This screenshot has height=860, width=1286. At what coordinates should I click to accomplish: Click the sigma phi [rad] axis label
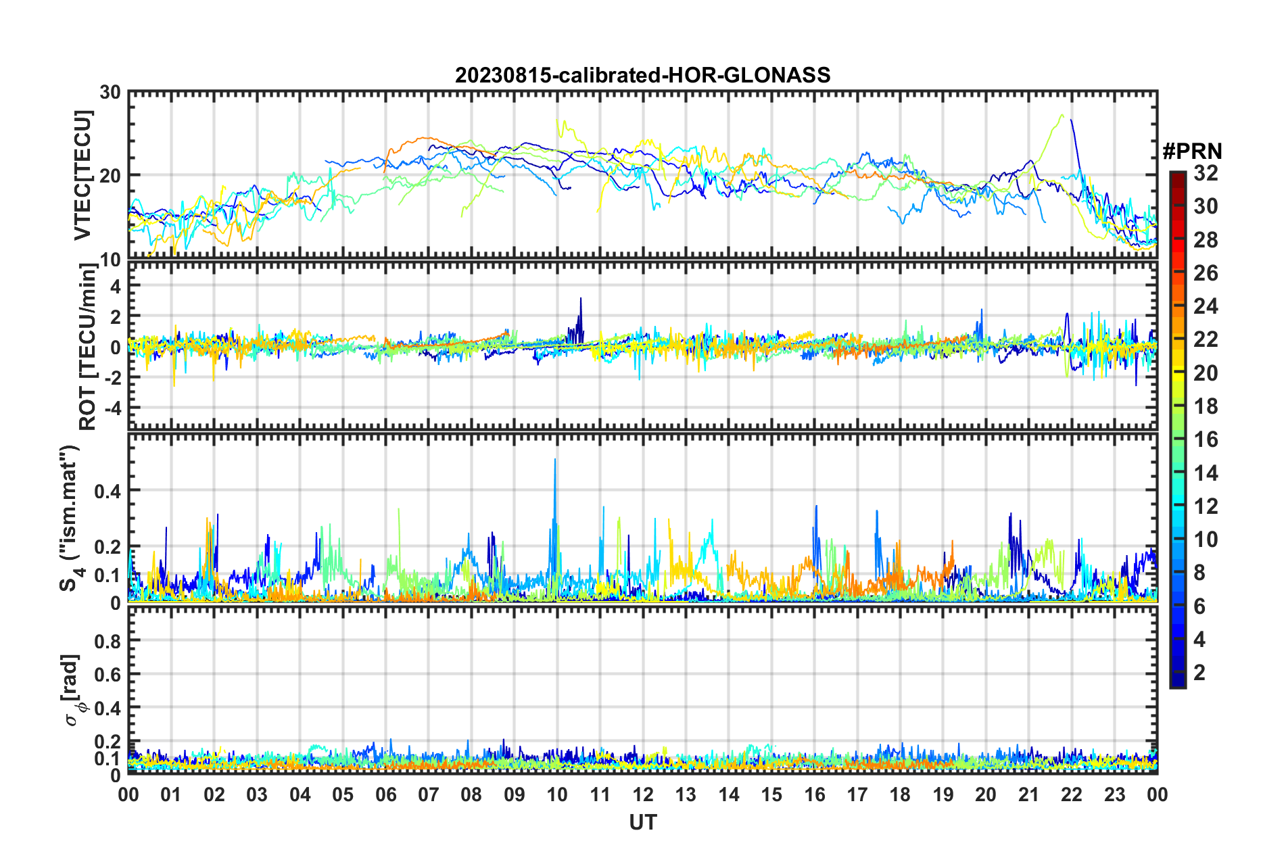tap(73, 690)
